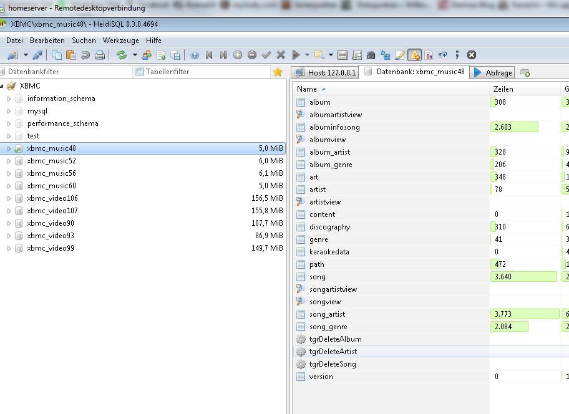Open the dropdown arrow beside session manager
The height and width of the screenshot is (414, 569).
coord(26,55)
